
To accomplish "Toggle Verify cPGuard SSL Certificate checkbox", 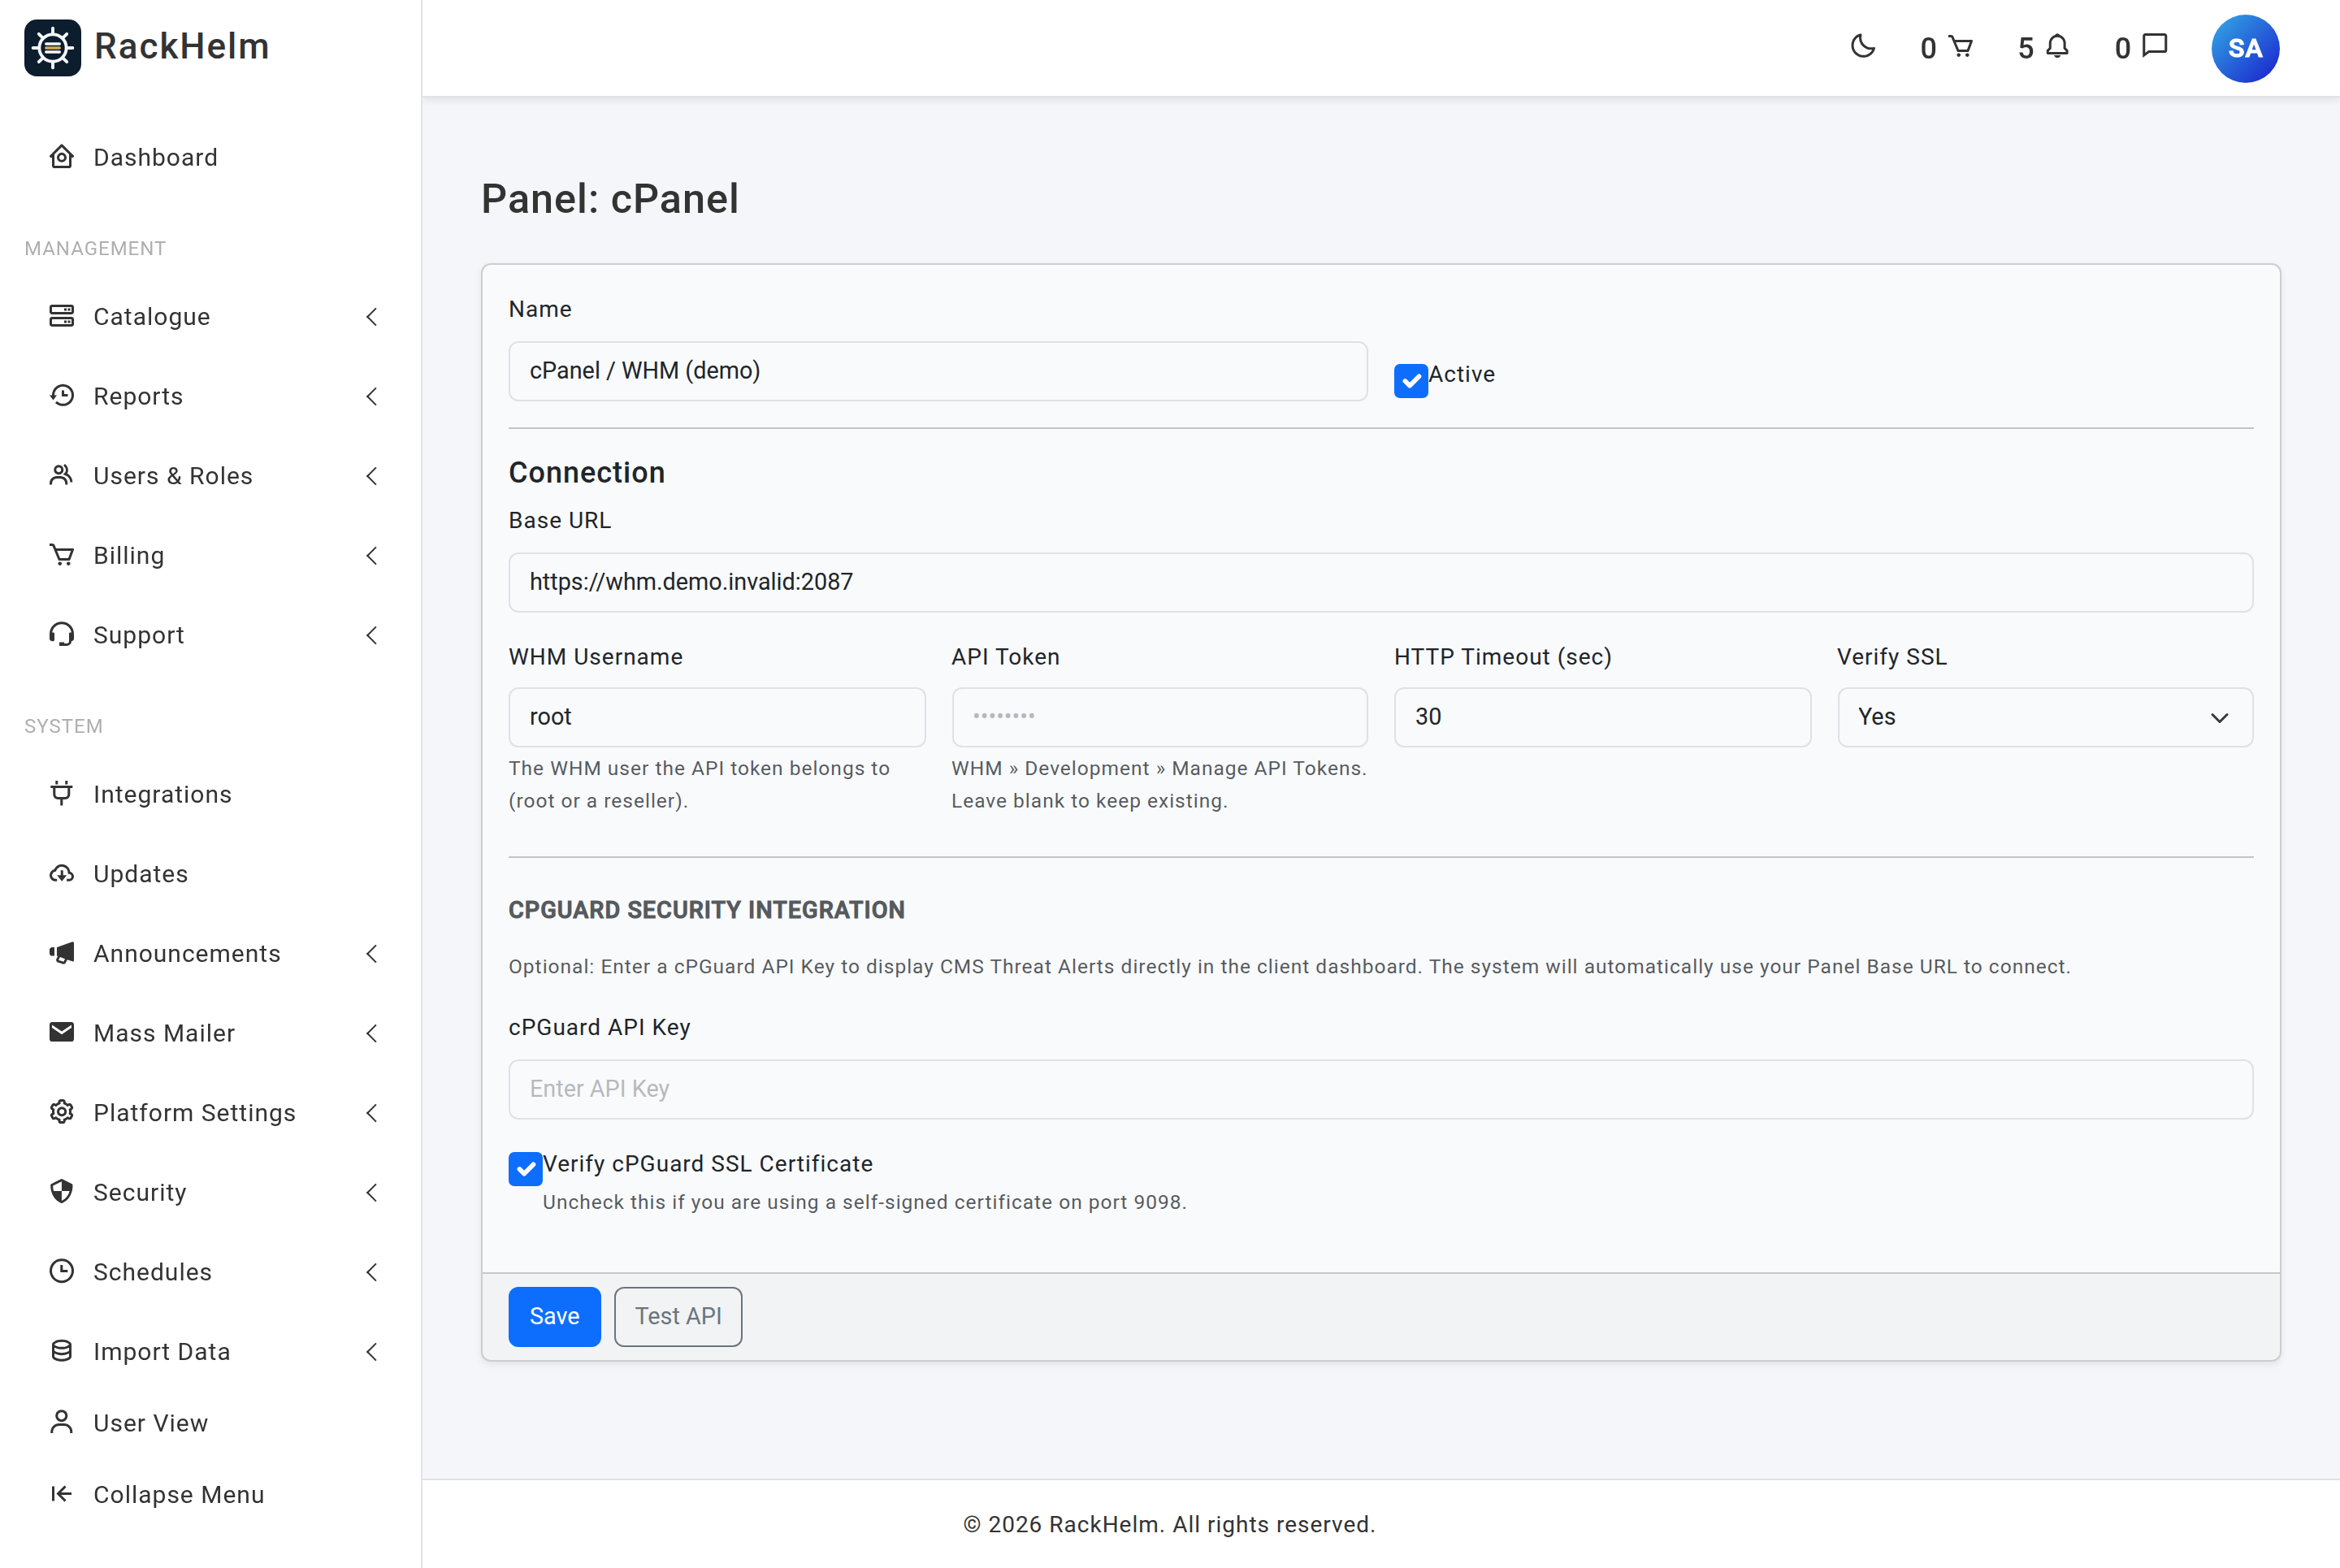I will [x=525, y=1168].
